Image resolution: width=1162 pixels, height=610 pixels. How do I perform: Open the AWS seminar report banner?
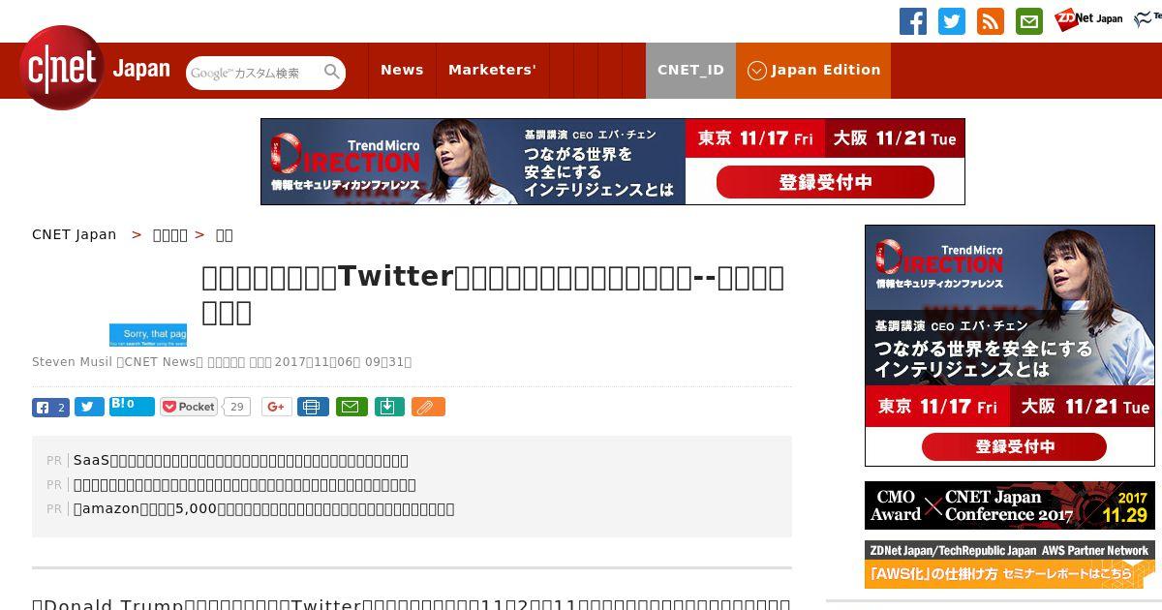click(x=1010, y=564)
